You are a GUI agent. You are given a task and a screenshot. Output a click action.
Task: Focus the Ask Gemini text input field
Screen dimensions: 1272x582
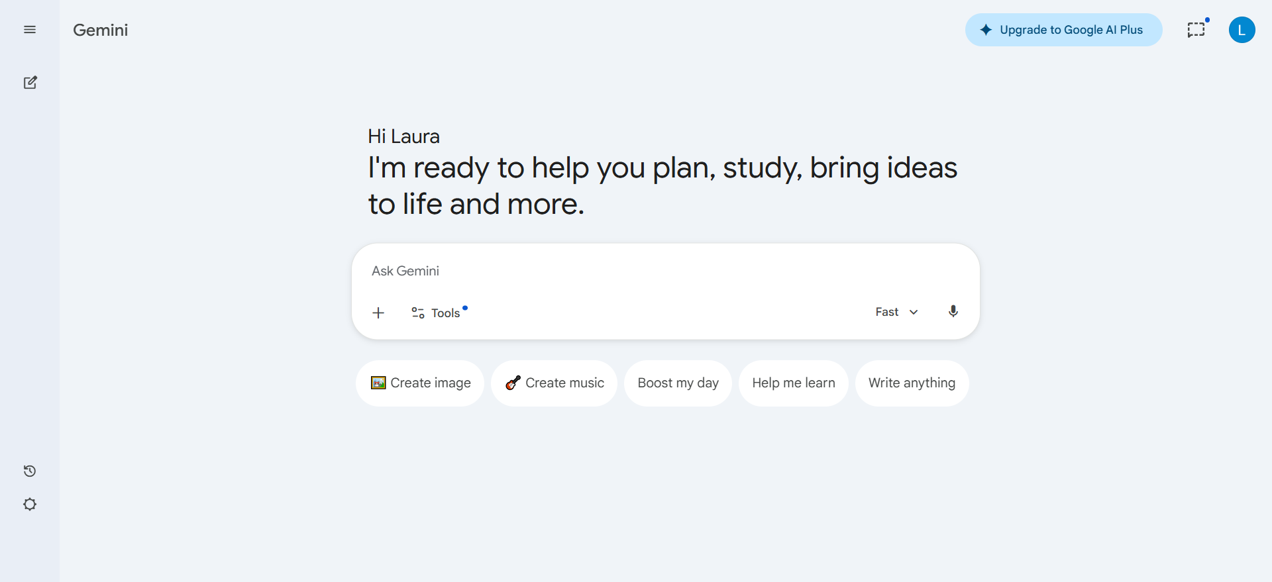(662, 271)
